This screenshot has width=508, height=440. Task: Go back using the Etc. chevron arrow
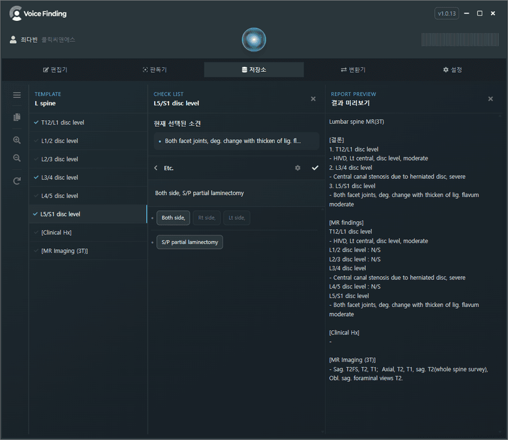(156, 168)
